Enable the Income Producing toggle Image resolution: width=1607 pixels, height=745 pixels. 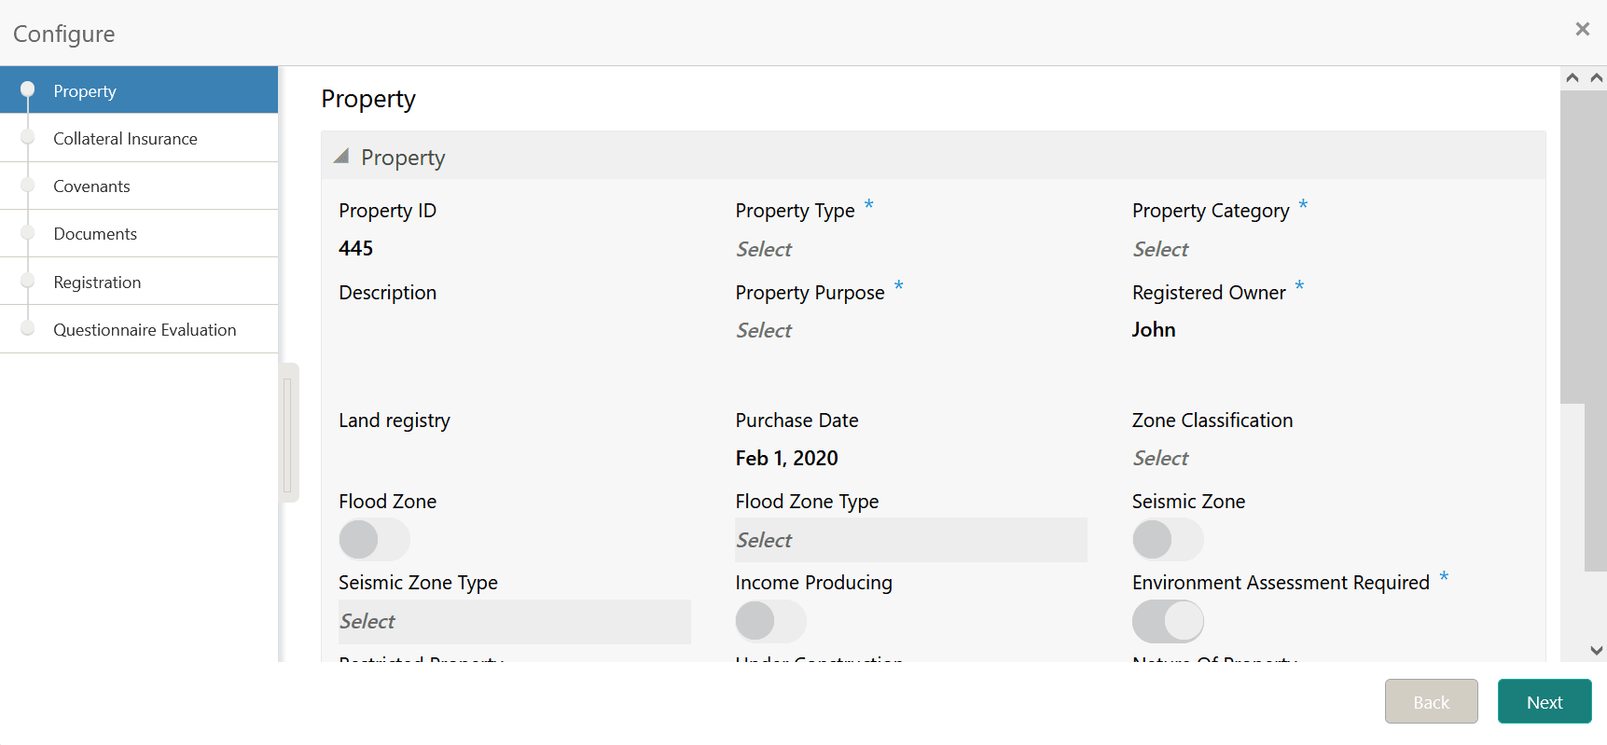tap(770, 621)
